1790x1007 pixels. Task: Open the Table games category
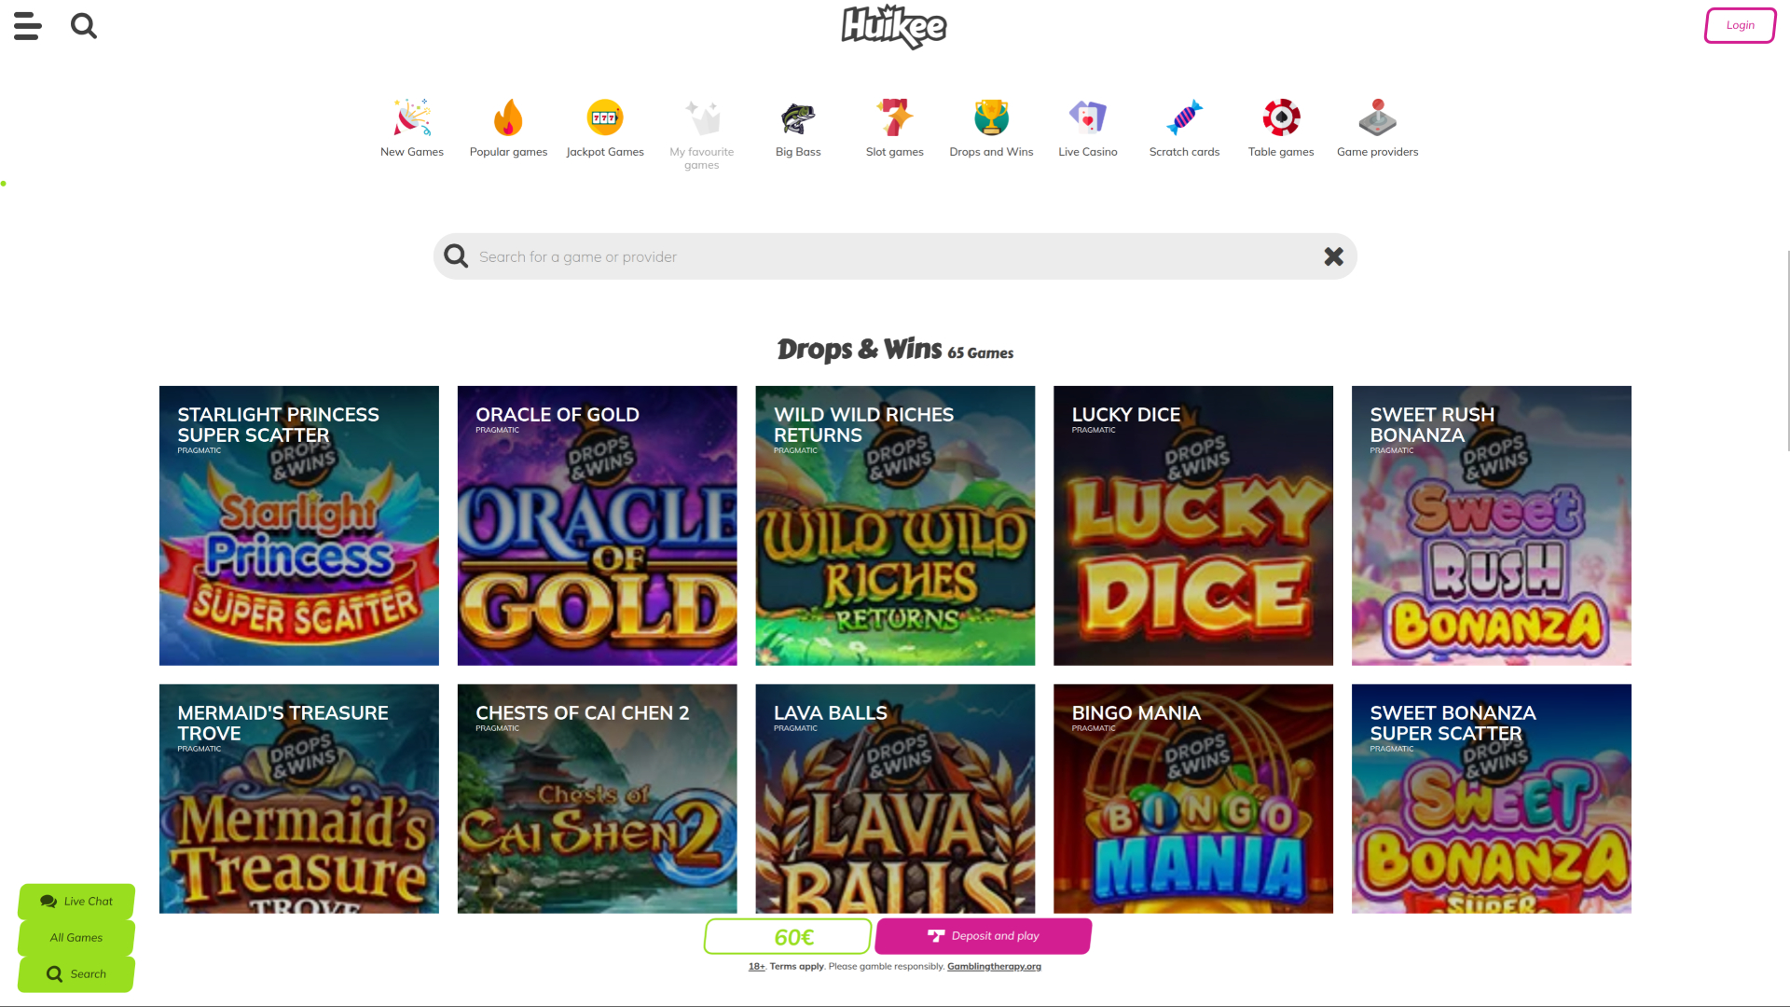(x=1281, y=128)
